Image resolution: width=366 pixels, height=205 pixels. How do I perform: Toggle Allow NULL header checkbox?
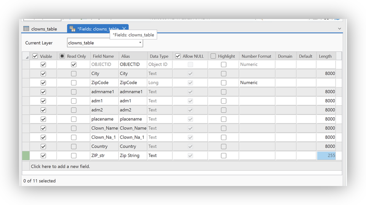click(x=178, y=56)
